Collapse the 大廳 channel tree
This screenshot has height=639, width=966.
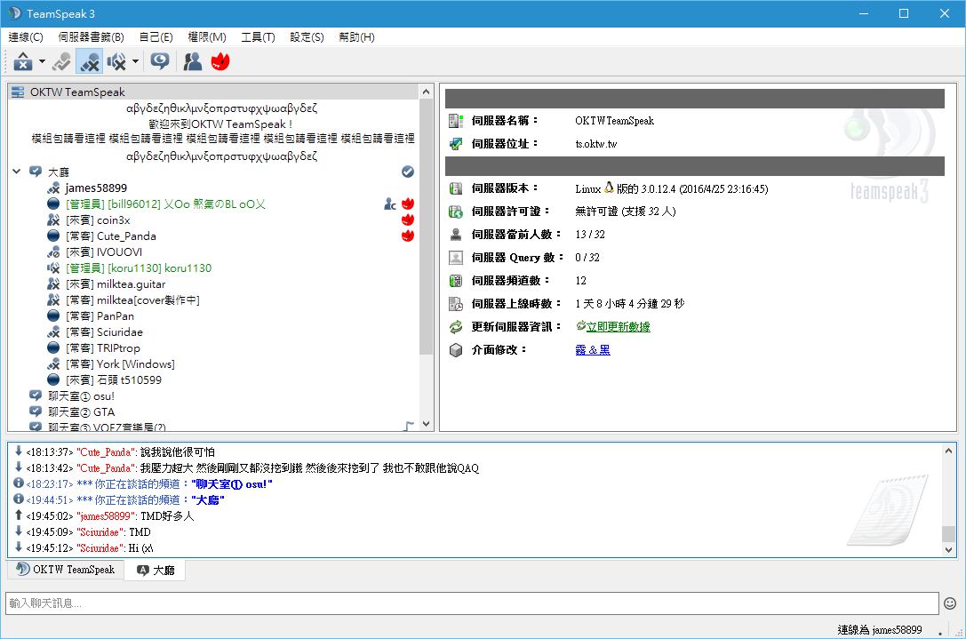pos(17,172)
